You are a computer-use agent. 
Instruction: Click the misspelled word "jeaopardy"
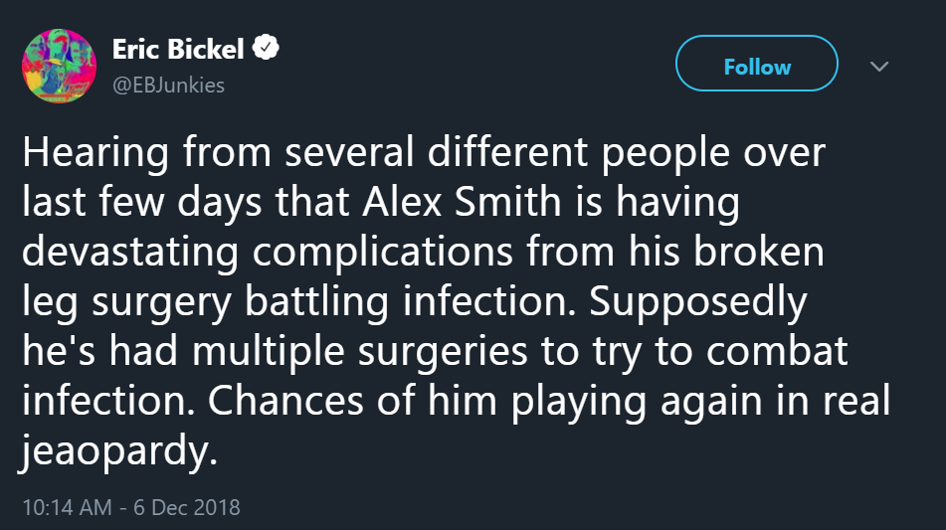(x=115, y=450)
